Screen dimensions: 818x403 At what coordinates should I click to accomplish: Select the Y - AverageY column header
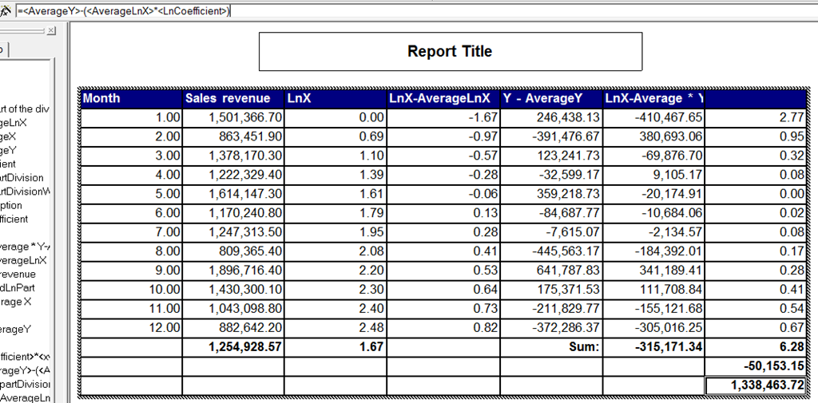pos(551,98)
